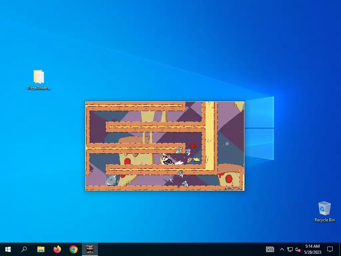
Task: Open the Pizza.Tower folder on desktop
Action: click(x=39, y=80)
